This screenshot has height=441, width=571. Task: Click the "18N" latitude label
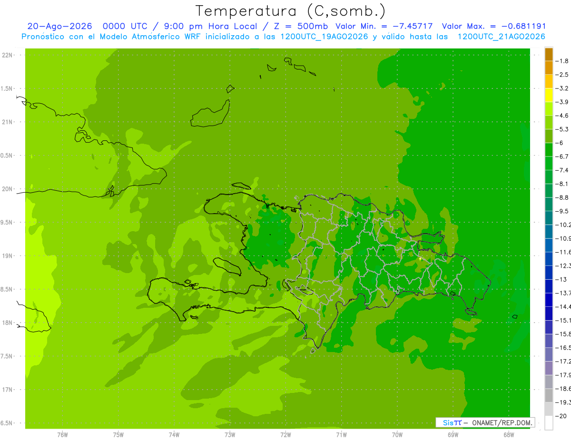pos(7,323)
